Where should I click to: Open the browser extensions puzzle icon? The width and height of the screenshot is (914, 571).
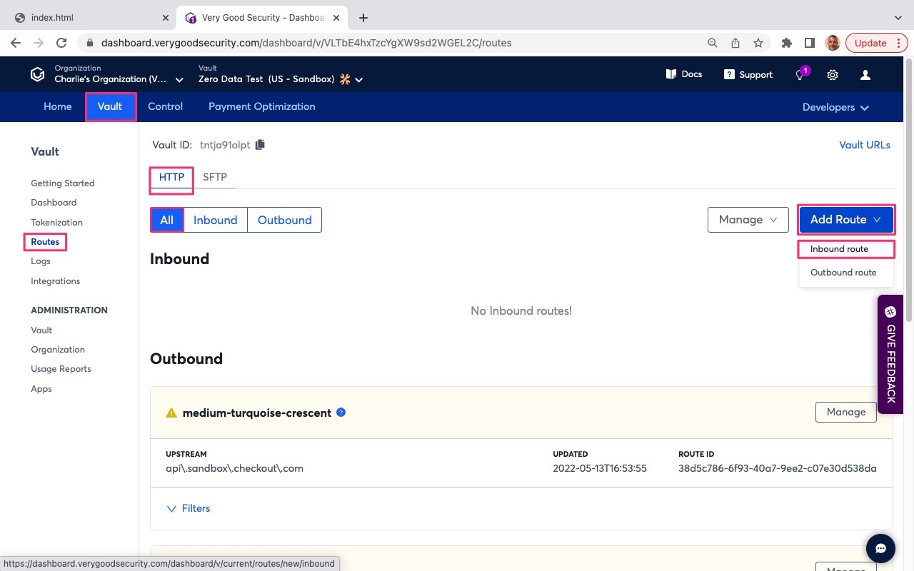(787, 43)
